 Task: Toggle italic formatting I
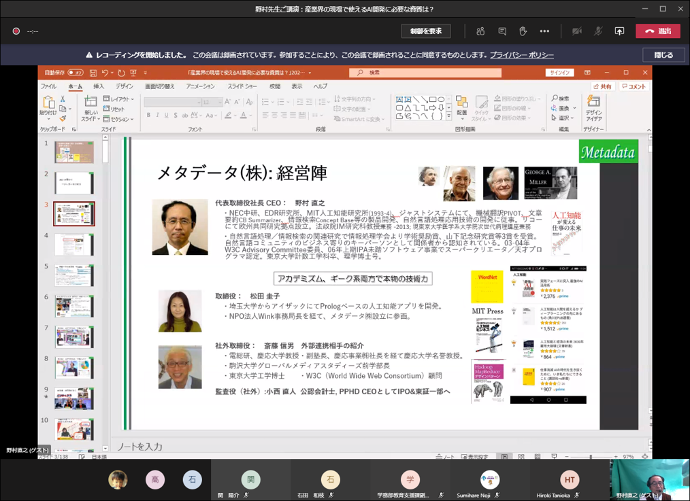coord(157,115)
